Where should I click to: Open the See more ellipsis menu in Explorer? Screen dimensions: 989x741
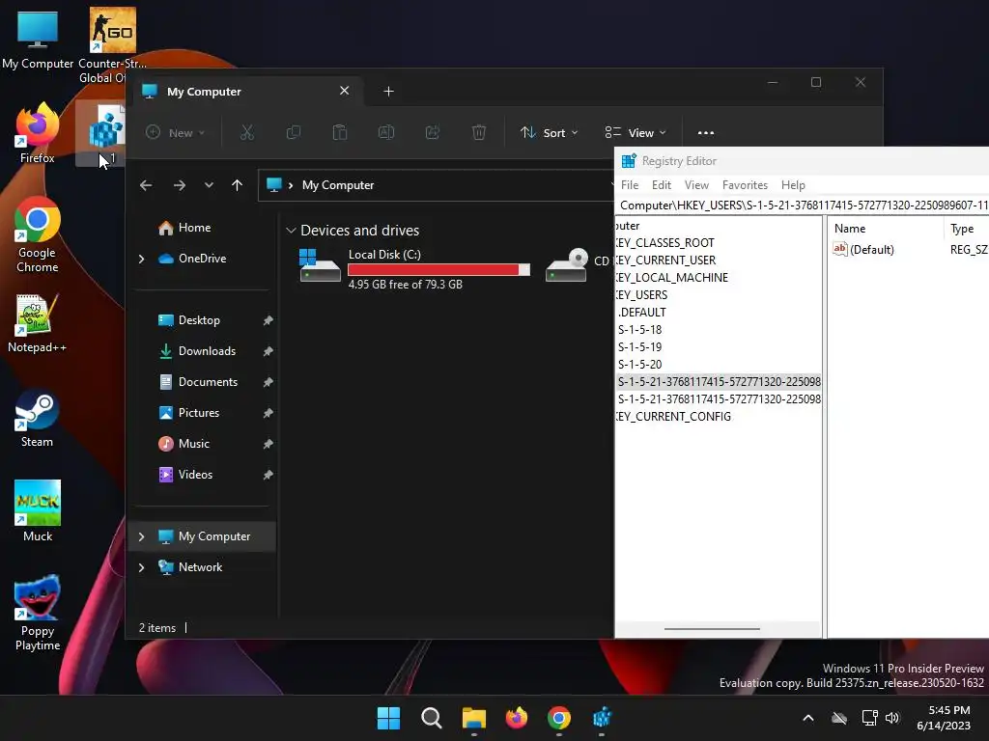coord(706,133)
